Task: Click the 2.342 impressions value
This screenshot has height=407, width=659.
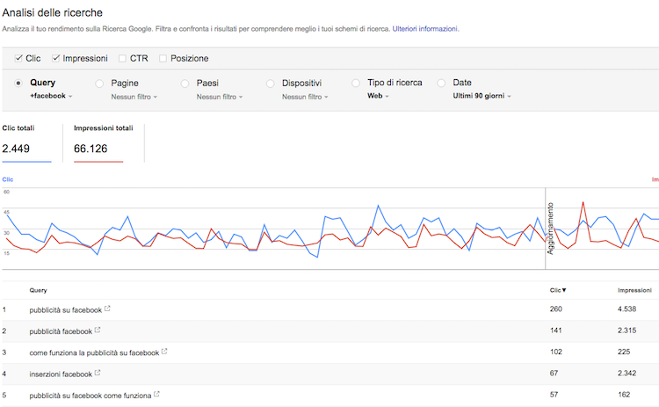Action: [627, 374]
